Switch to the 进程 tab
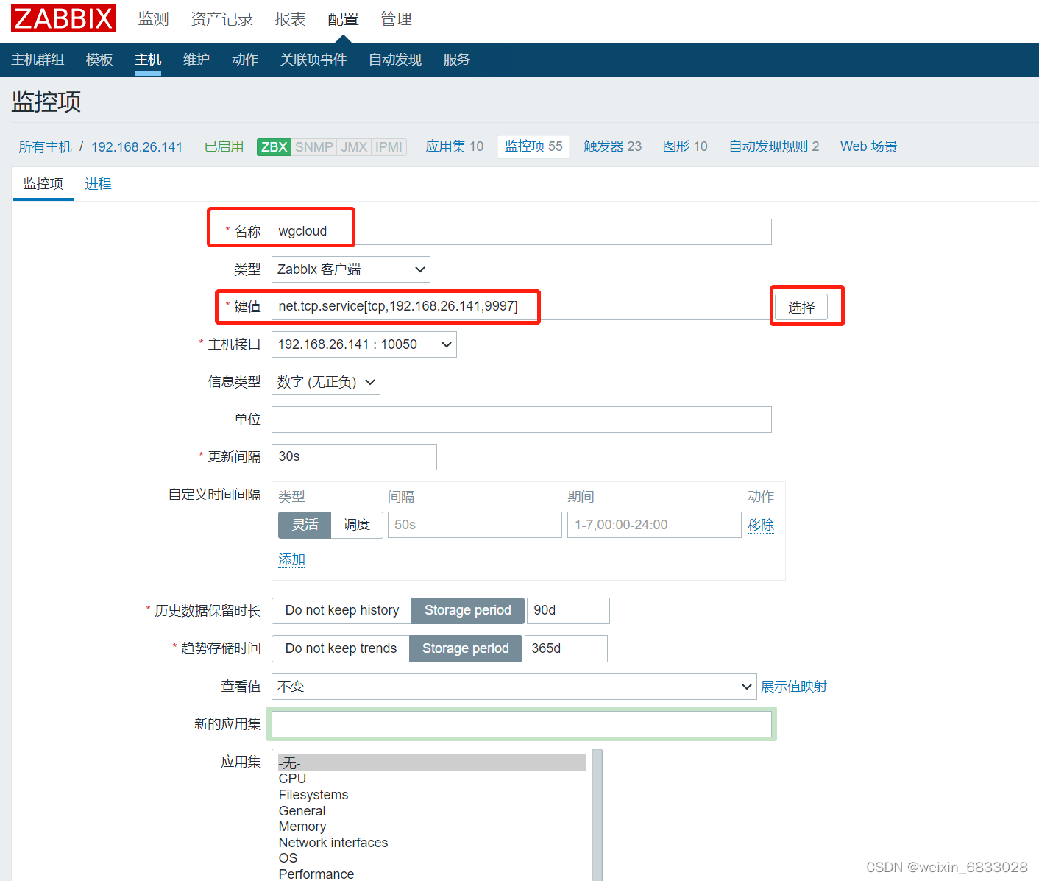Viewport: 1039px width, 881px height. coord(98,183)
